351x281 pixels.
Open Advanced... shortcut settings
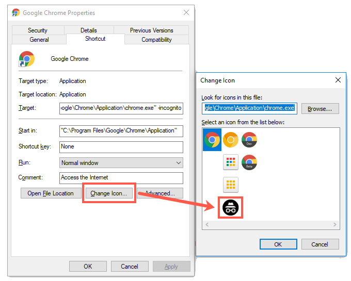160,193
